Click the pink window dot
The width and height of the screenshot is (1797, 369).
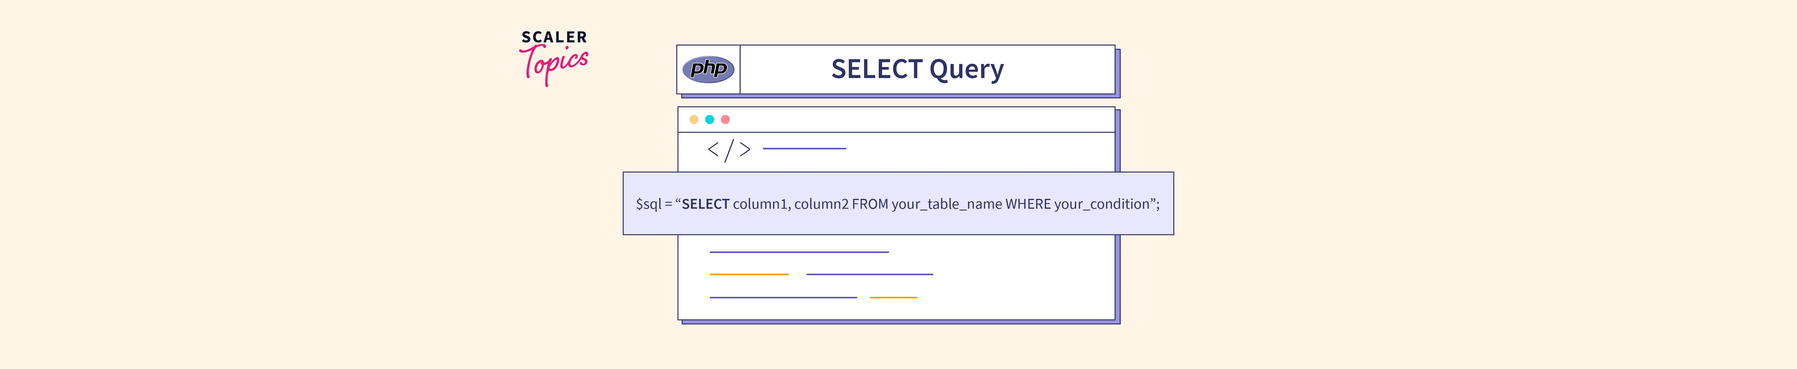pos(725,120)
